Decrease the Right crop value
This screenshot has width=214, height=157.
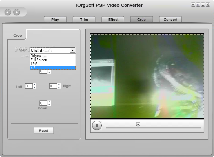[59, 87]
